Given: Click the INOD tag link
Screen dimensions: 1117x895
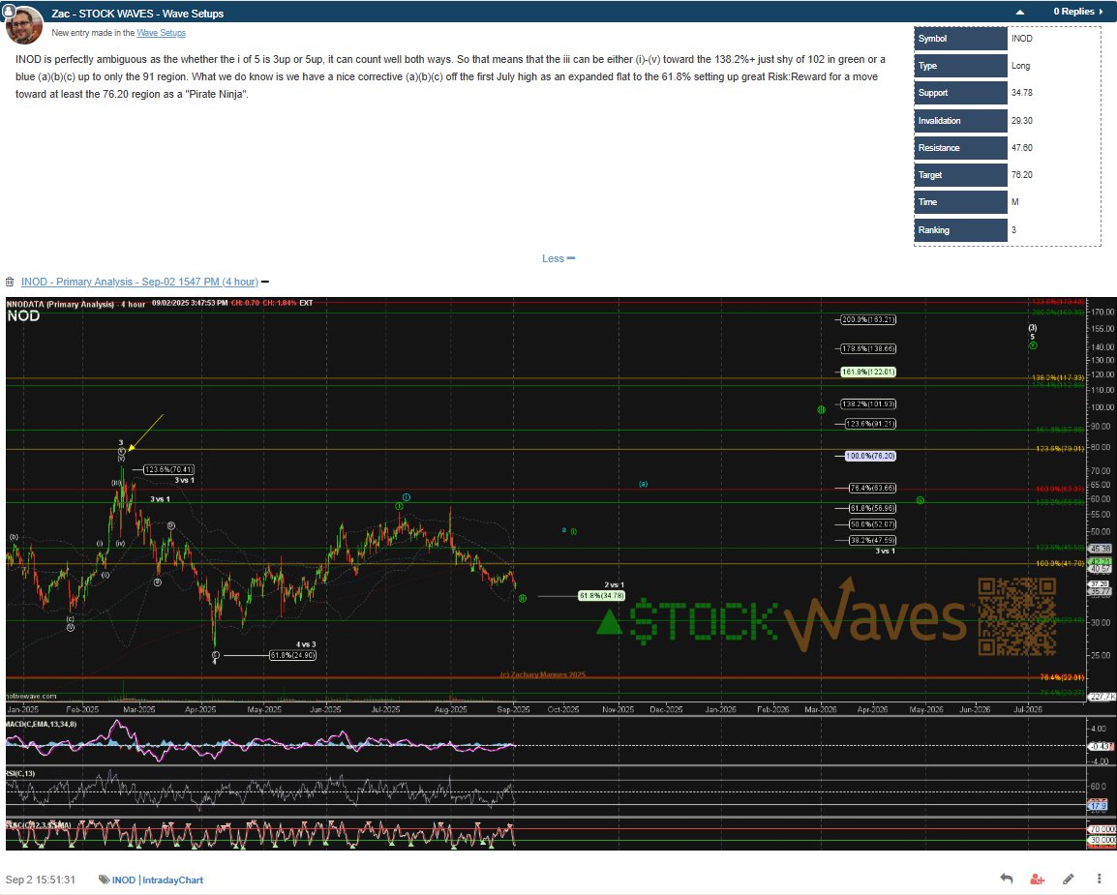Looking at the screenshot, I should coord(123,880).
